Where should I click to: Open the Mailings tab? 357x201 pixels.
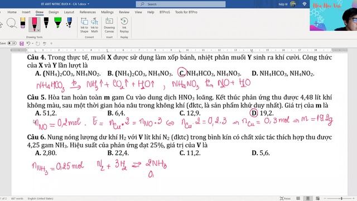(107, 12)
